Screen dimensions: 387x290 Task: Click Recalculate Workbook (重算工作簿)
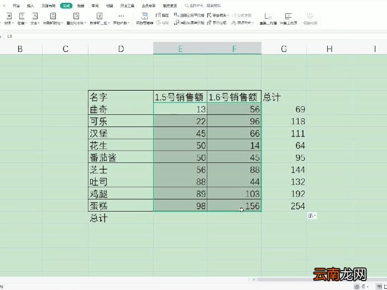[268, 19]
